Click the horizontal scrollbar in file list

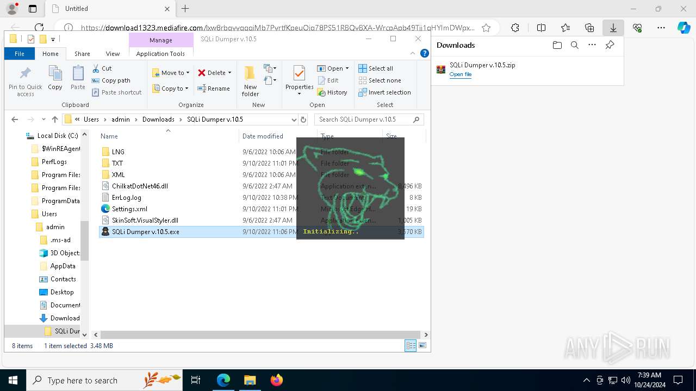point(259,335)
